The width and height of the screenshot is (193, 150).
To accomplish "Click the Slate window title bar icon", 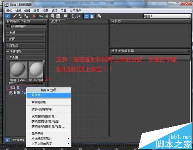I will [x=7, y=5].
